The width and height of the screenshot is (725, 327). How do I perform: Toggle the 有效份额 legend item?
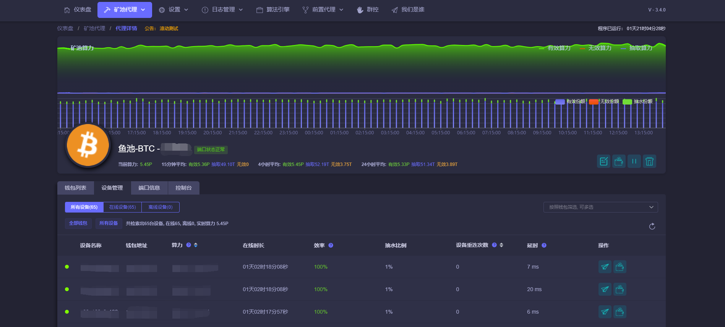pos(570,101)
